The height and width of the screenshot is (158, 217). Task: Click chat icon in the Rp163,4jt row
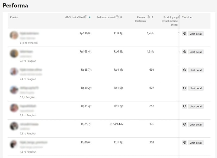pyautogui.click(x=184, y=52)
